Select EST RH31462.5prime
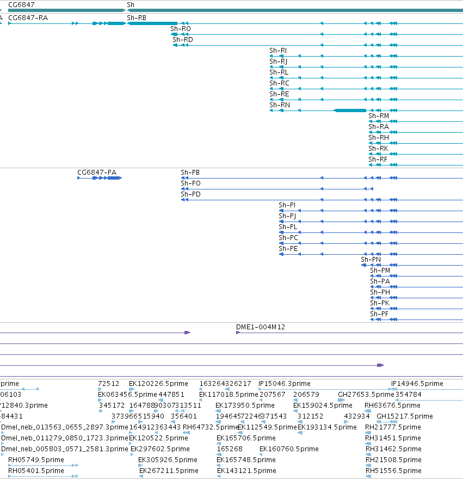The height and width of the screenshot is (479, 463). [394, 449]
